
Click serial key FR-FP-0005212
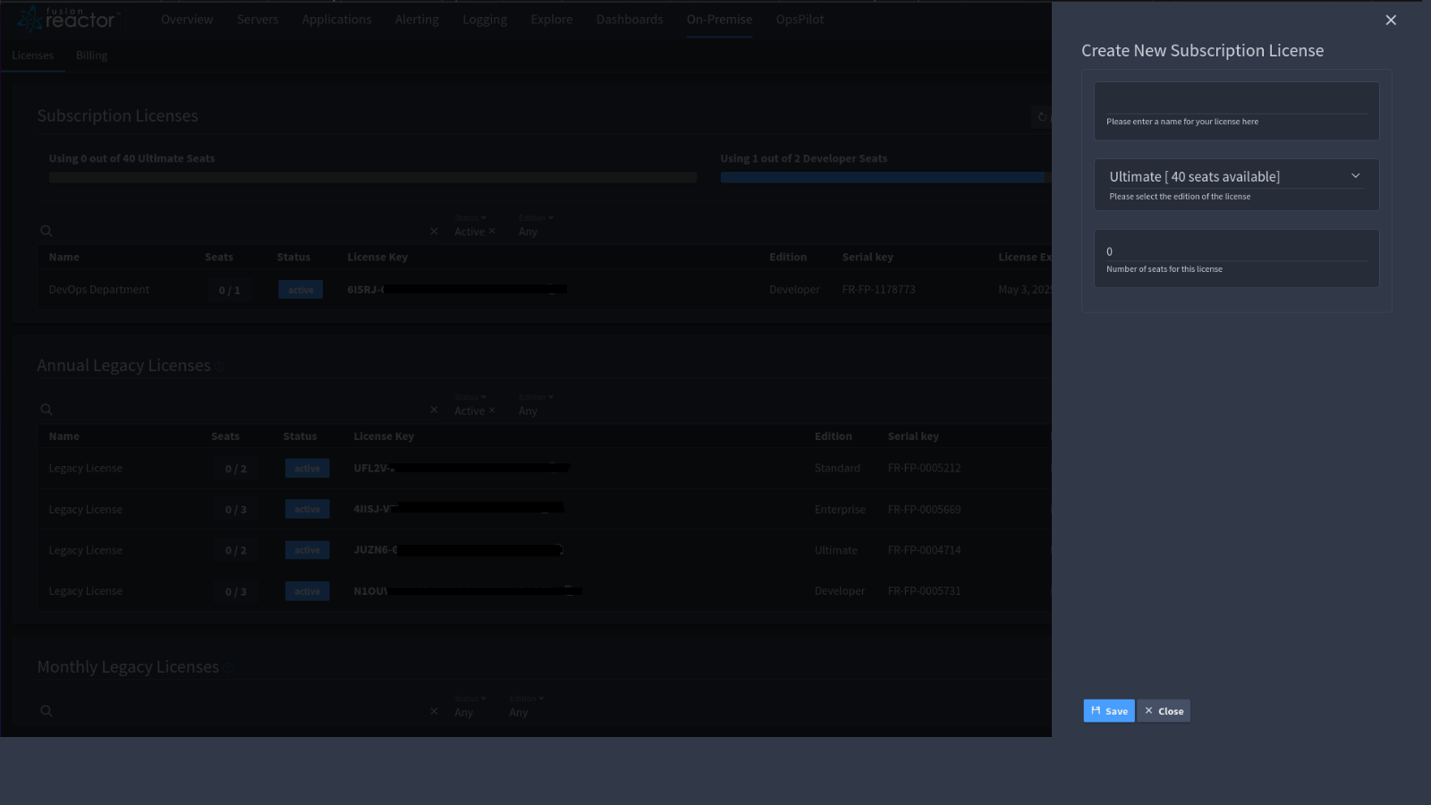924,468
